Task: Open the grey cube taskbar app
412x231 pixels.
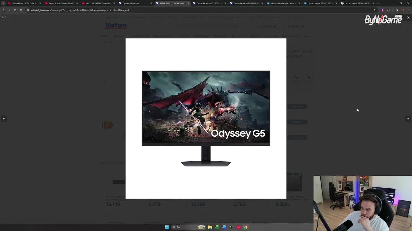Action: (231, 227)
